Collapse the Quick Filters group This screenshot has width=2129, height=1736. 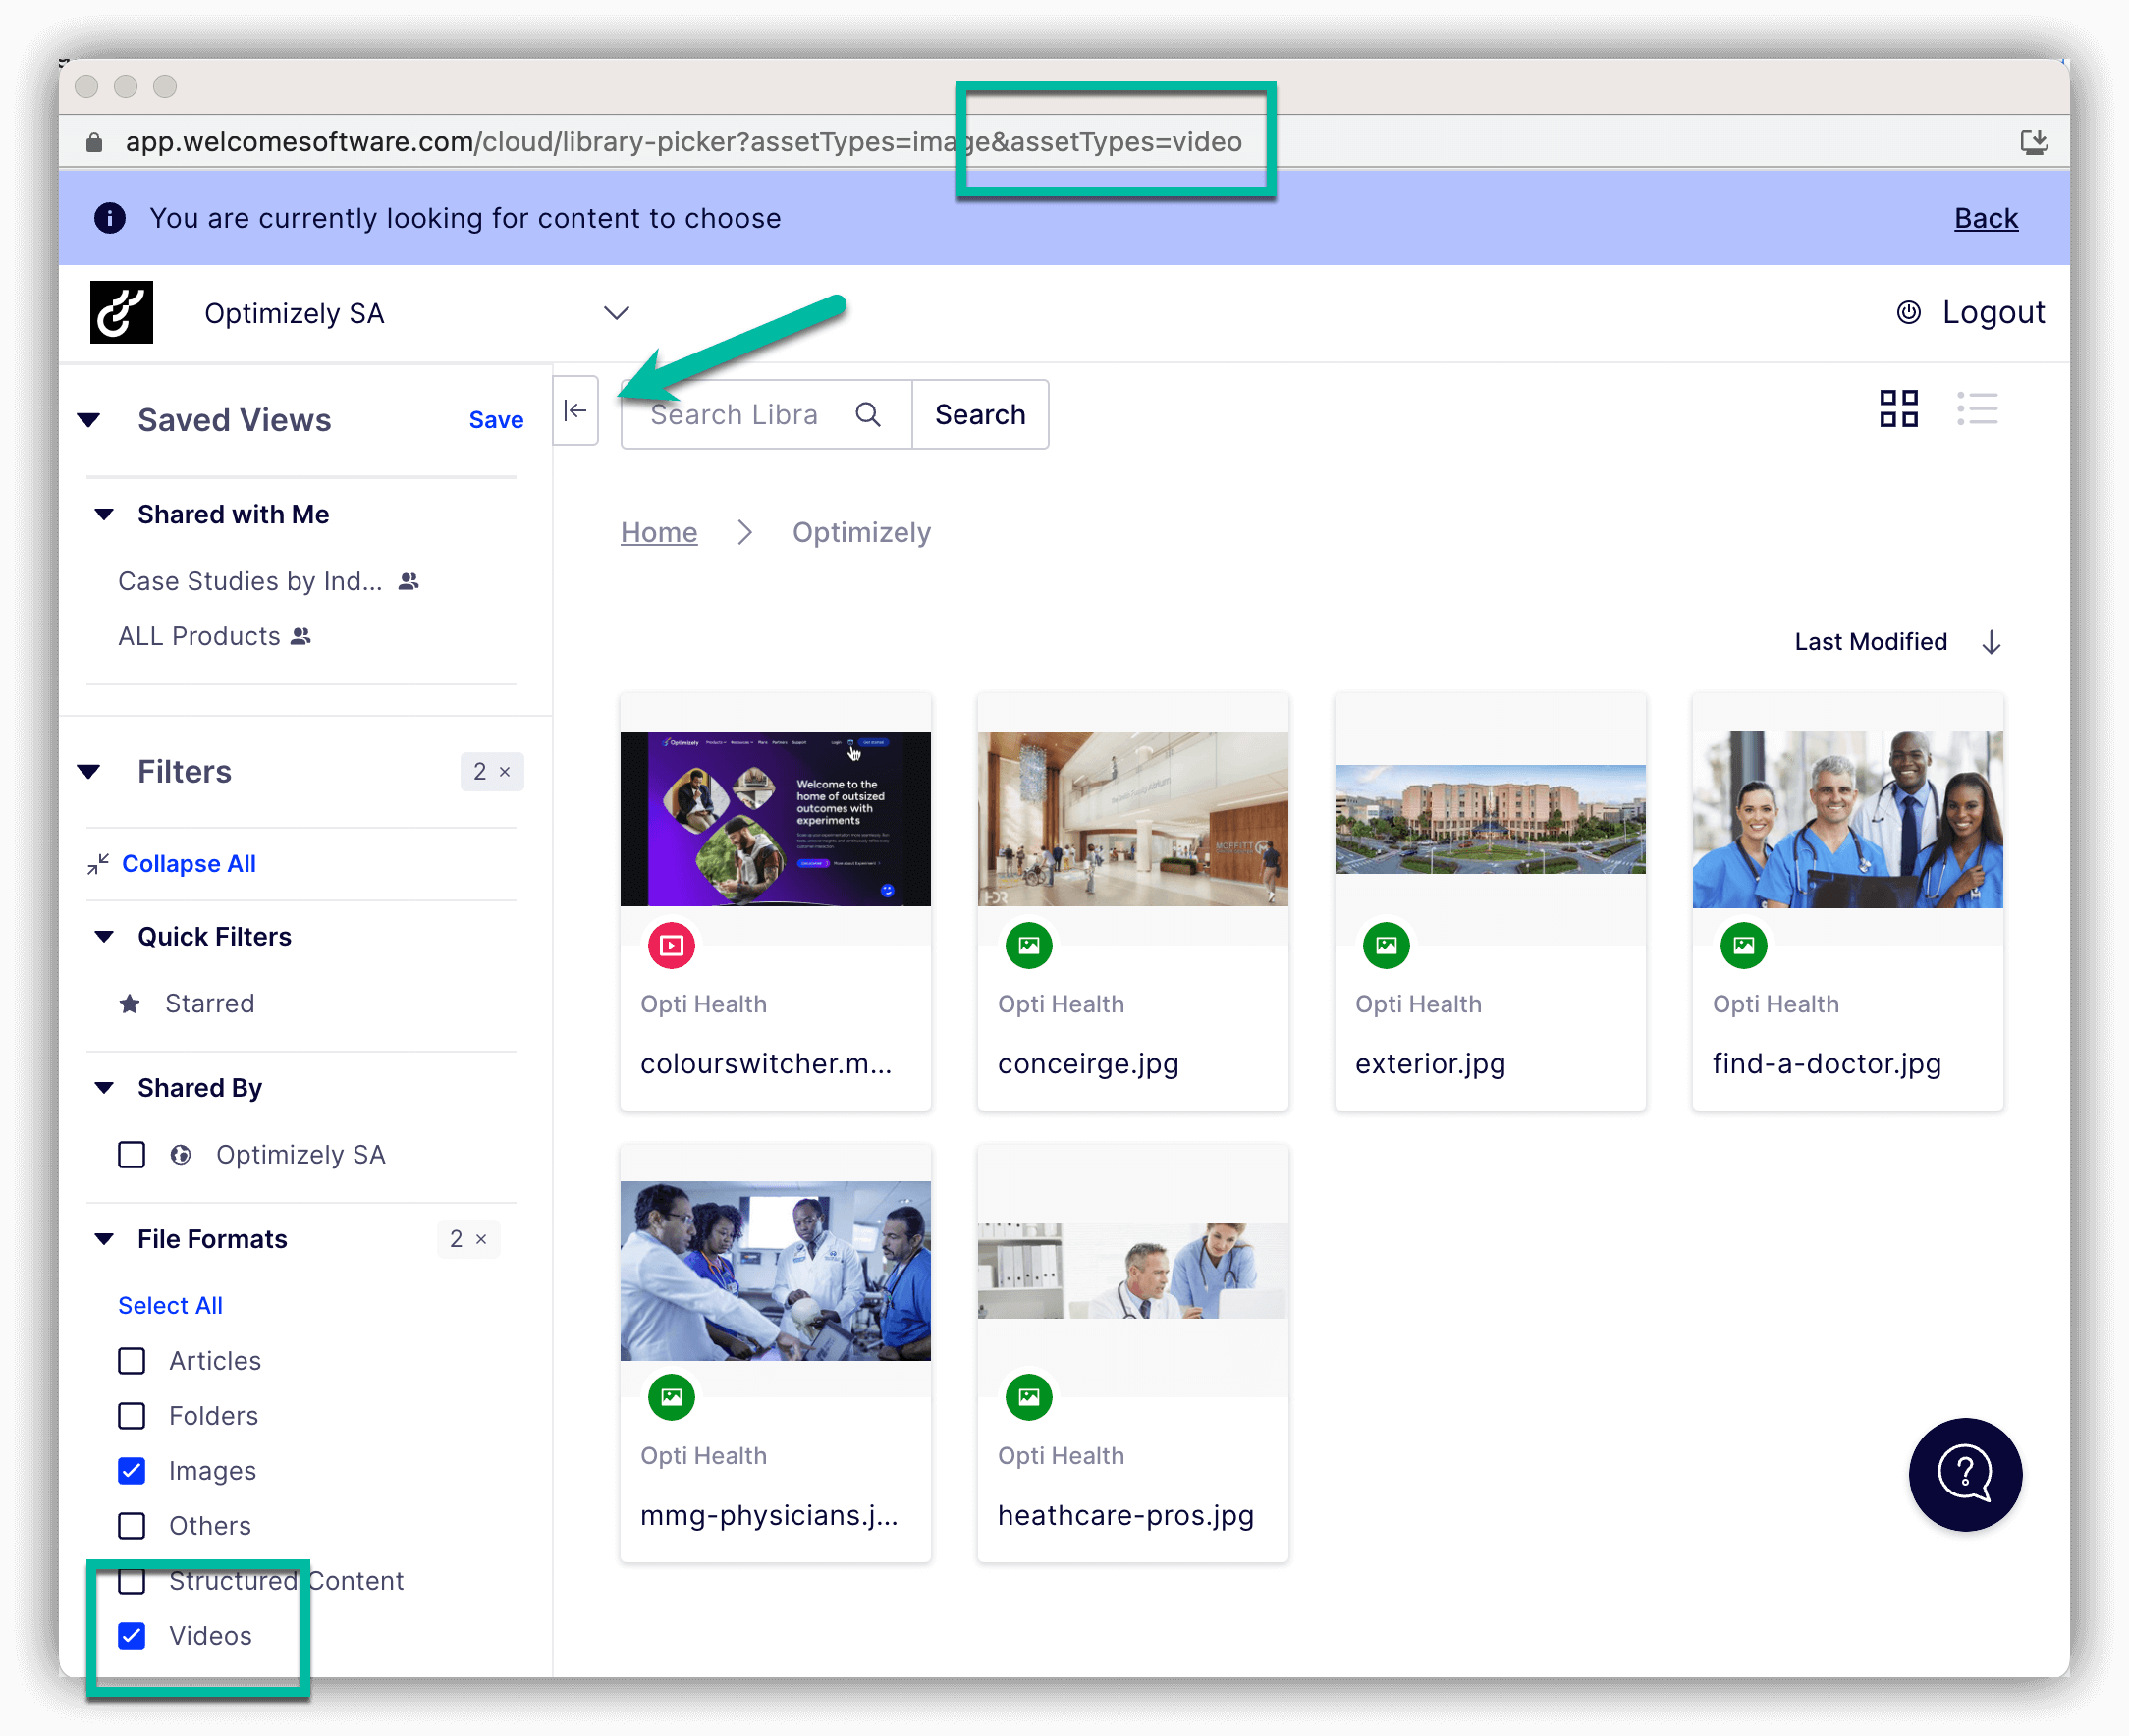(104, 936)
